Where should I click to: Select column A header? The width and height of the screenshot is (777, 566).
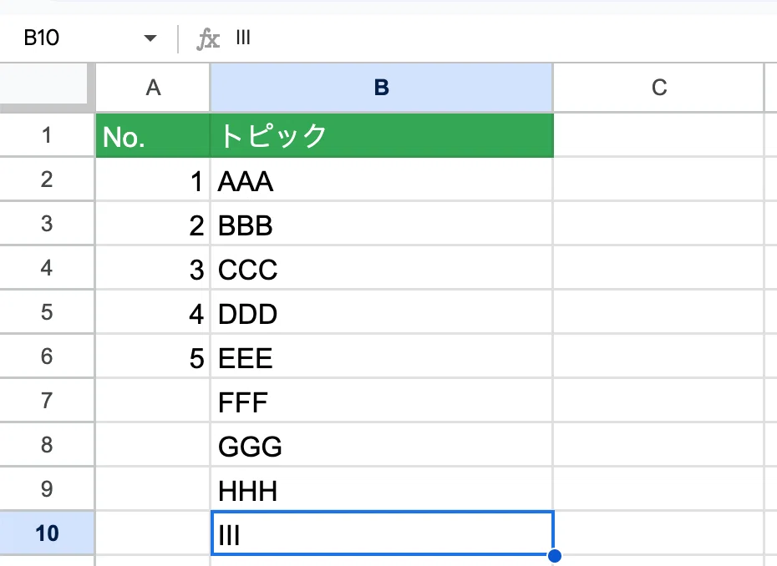153,88
